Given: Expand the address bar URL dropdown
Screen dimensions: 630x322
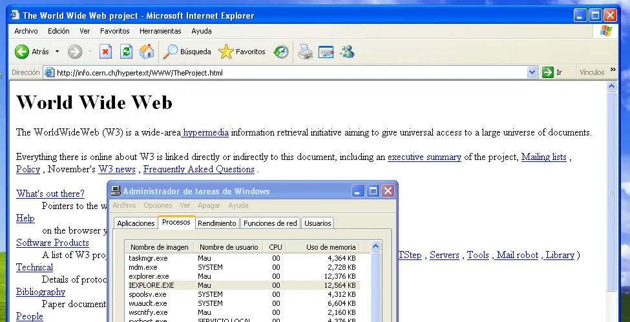Looking at the screenshot, I should pyautogui.click(x=532, y=73).
